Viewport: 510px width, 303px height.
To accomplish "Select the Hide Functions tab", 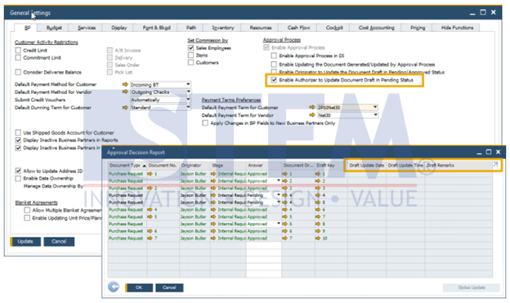I will click(x=457, y=28).
